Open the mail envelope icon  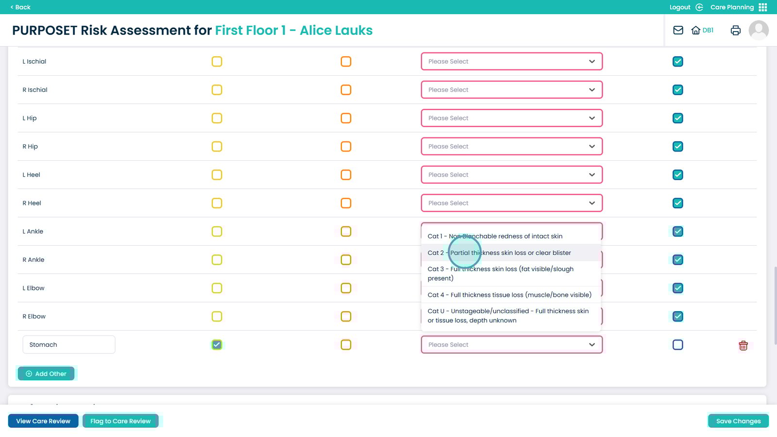point(678,31)
